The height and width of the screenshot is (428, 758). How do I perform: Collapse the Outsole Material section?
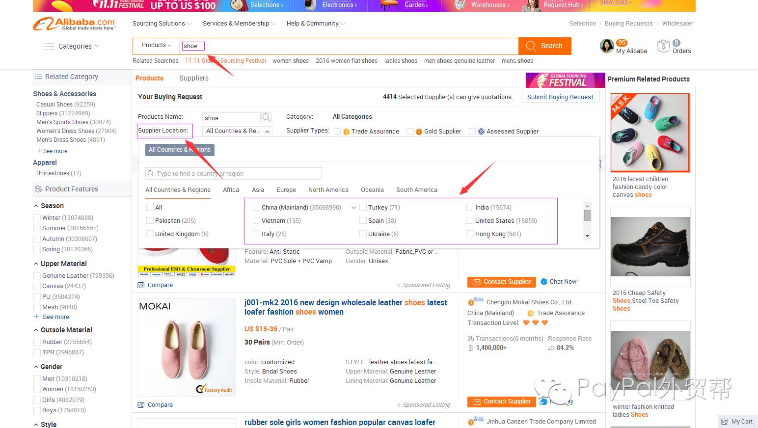point(36,330)
